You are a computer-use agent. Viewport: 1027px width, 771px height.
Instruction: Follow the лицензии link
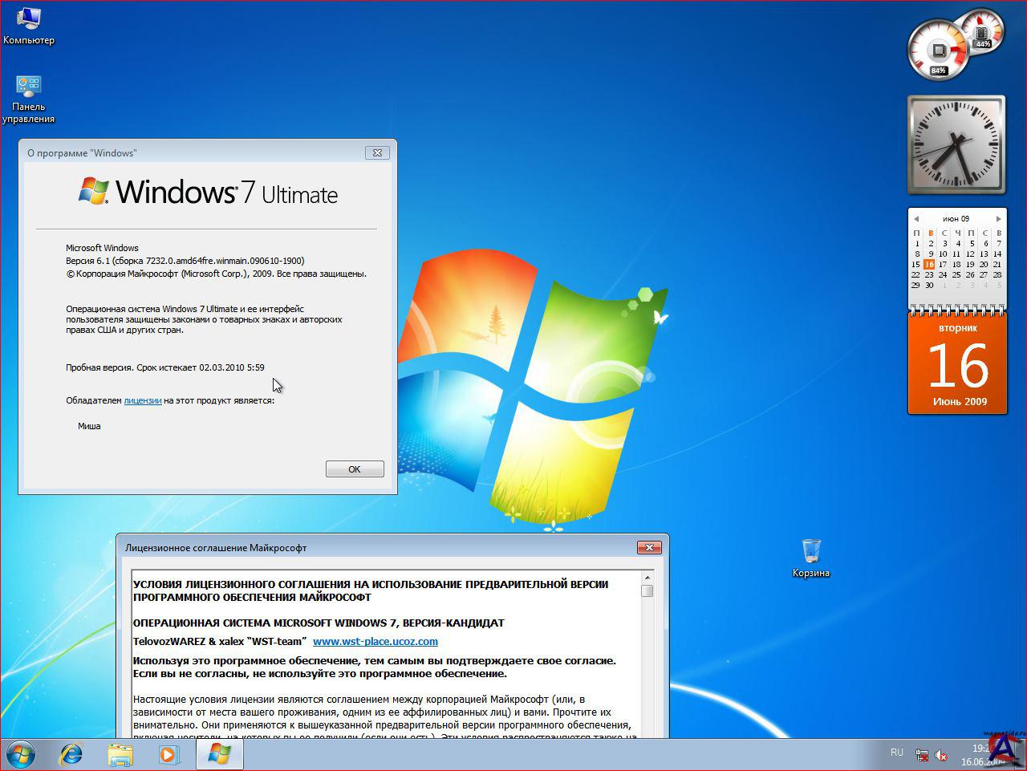[x=143, y=400]
